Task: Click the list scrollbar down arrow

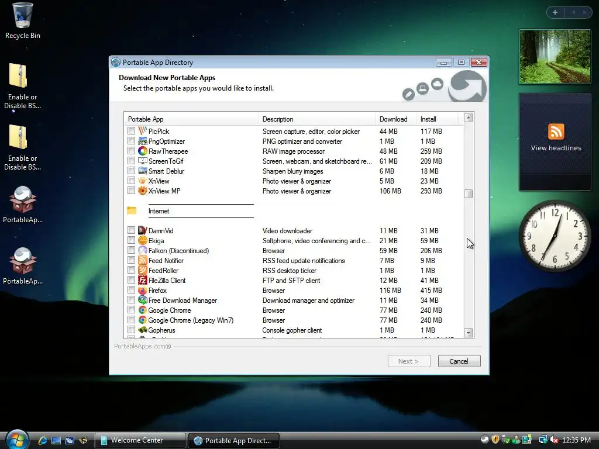Action: pos(469,333)
